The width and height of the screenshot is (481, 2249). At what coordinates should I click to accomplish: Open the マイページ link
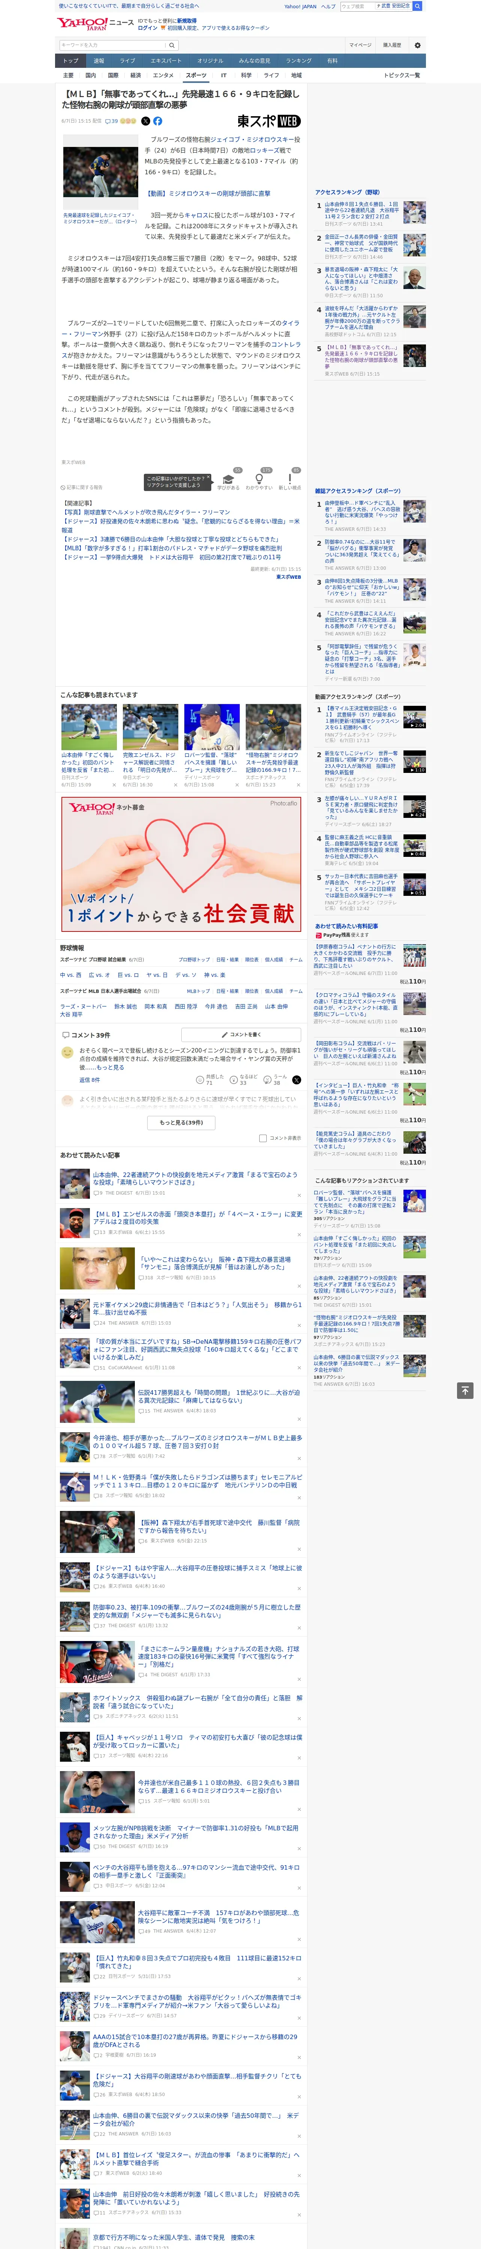(x=360, y=45)
